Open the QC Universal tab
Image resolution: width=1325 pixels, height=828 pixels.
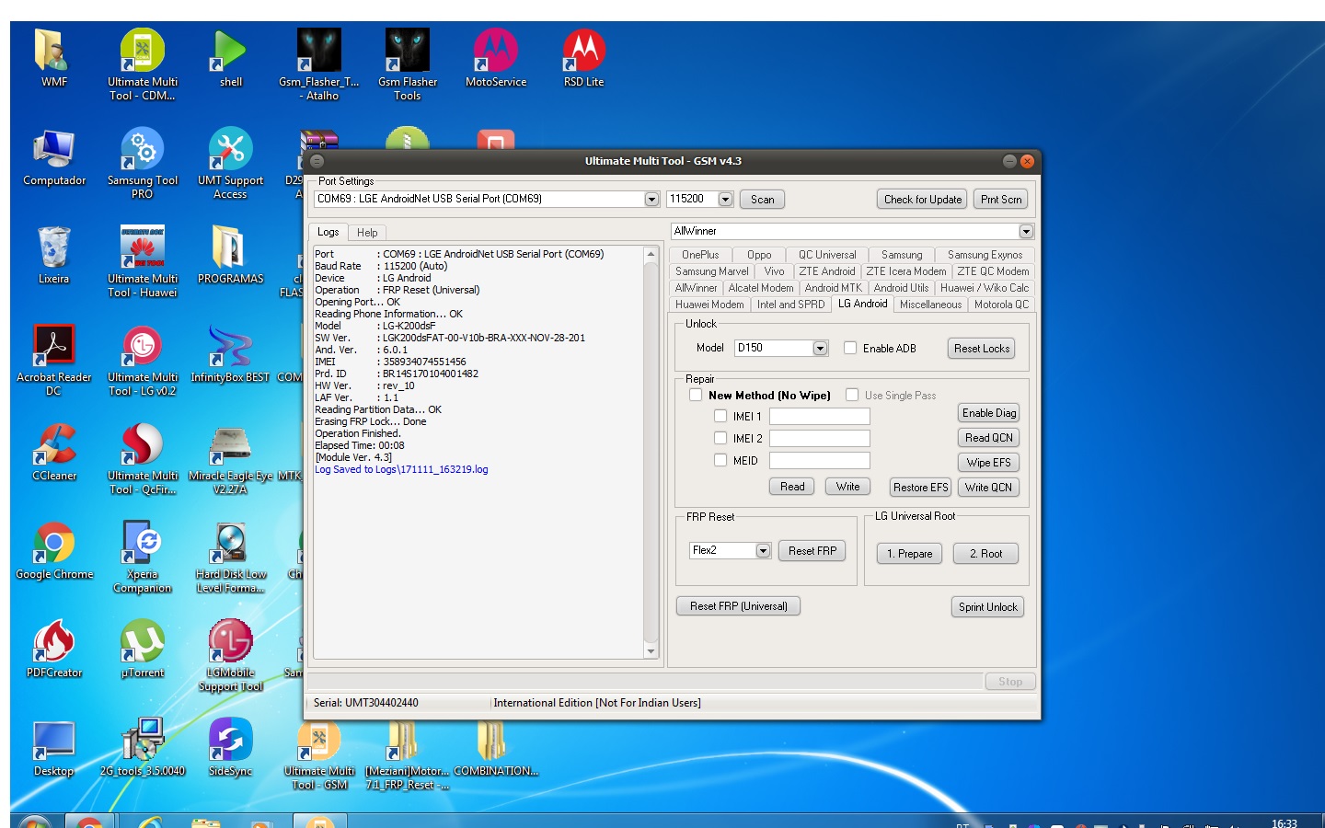pyautogui.click(x=827, y=255)
